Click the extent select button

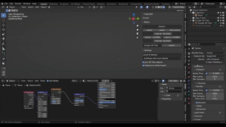click(x=149, y=30)
